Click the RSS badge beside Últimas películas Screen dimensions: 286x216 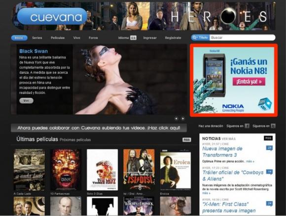186,140
